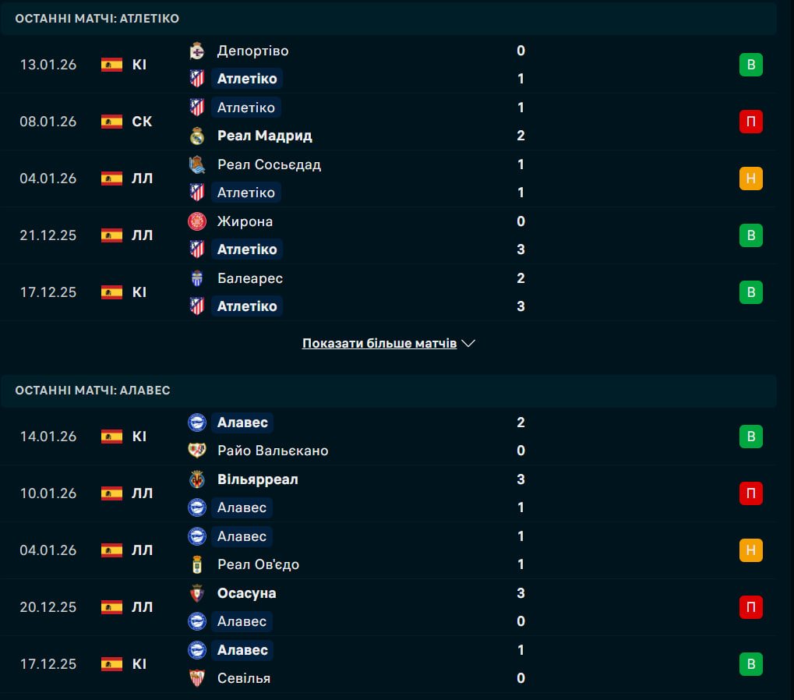Screen dimensions: 794x700
Task: Click the Girona club crest icon
Action: 197,221
